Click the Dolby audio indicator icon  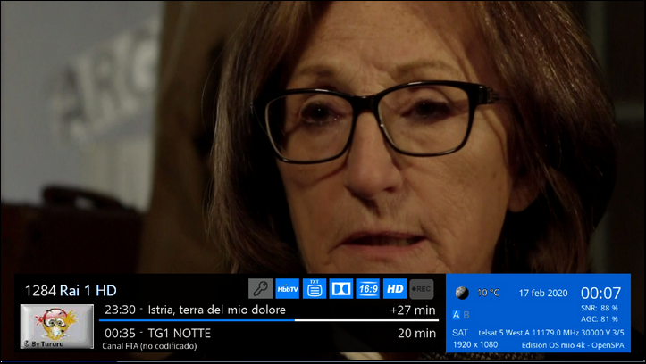click(x=341, y=289)
